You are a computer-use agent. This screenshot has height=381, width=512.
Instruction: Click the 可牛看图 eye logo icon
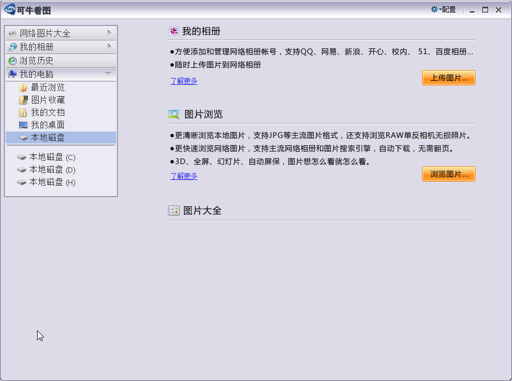click(10, 10)
